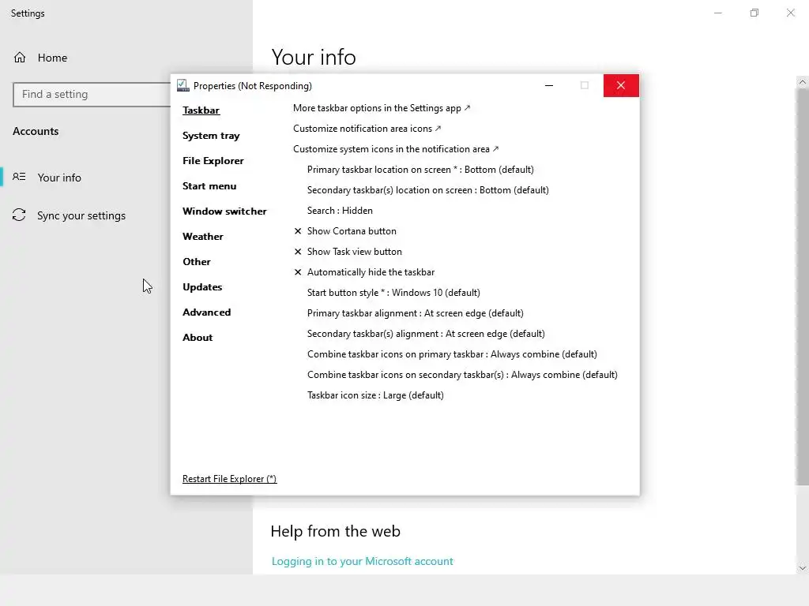Change Secondary taskbar(s) alignment setting
Image resolution: width=809 pixels, height=606 pixels.
[426, 334]
